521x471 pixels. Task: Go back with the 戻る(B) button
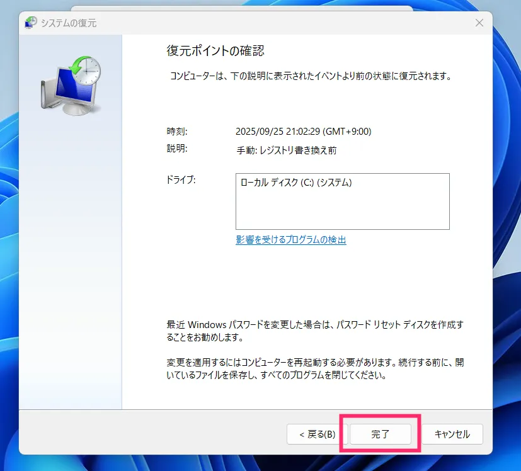[317, 434]
